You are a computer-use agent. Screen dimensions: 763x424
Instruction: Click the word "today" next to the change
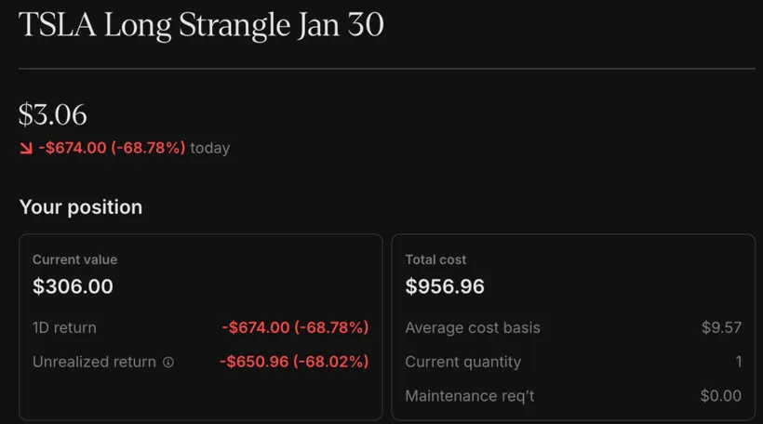point(210,148)
